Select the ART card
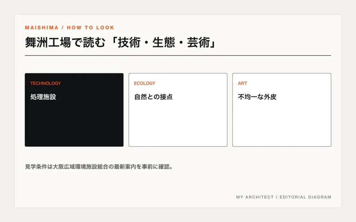Screen dimensions: 356x222 pos(282,110)
